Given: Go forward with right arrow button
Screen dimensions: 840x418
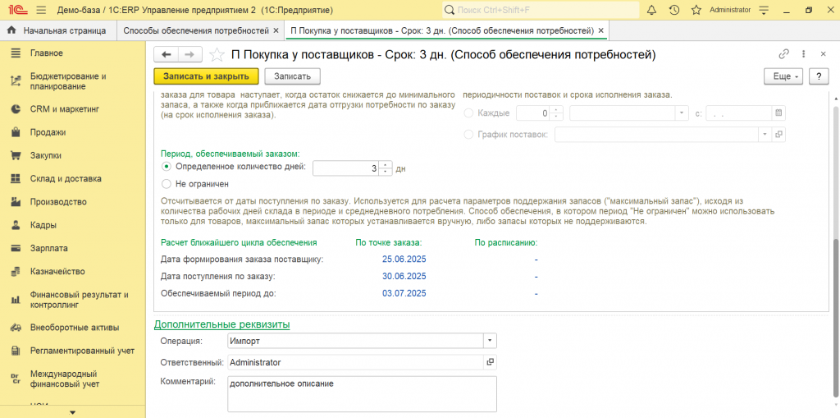Looking at the screenshot, I should click(189, 54).
